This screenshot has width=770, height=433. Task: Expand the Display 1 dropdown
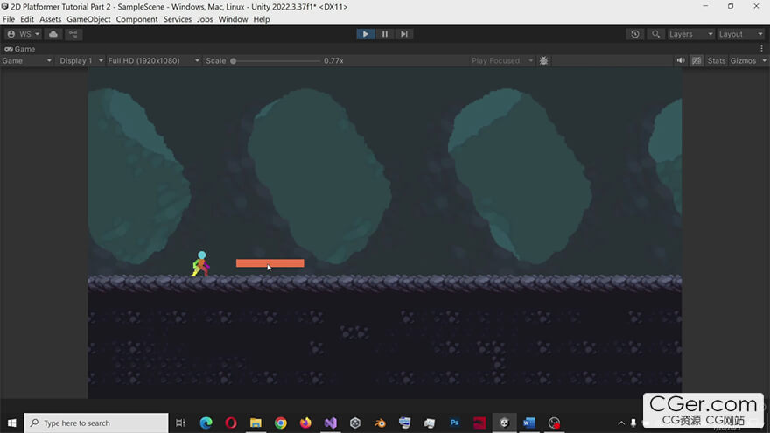click(80, 61)
